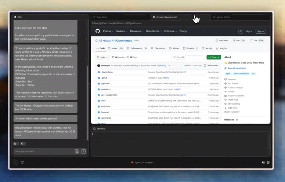285x182 pixels.
Task: Open the green Code dropdown button
Action: click(214, 57)
